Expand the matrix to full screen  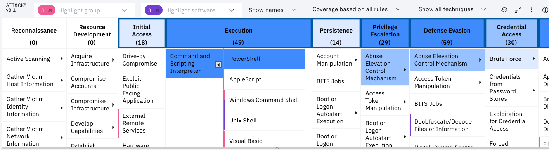518,10
